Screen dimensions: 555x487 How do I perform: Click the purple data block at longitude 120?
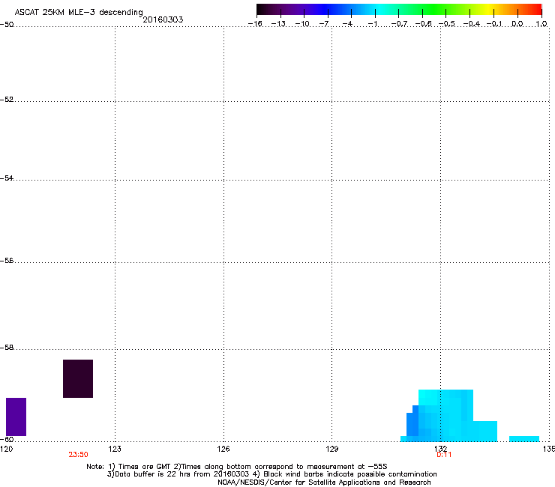(16, 417)
